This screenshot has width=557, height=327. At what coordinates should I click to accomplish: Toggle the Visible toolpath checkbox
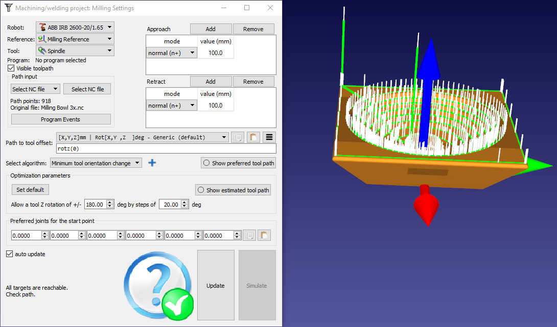11,68
